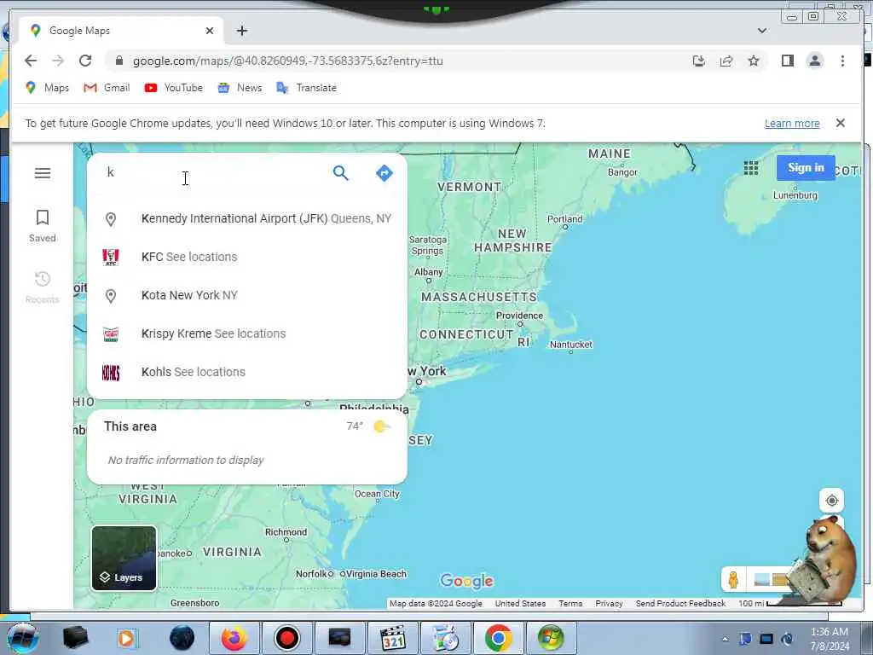The height and width of the screenshot is (655, 873).
Task: Click the address bar URL
Action: 287,61
